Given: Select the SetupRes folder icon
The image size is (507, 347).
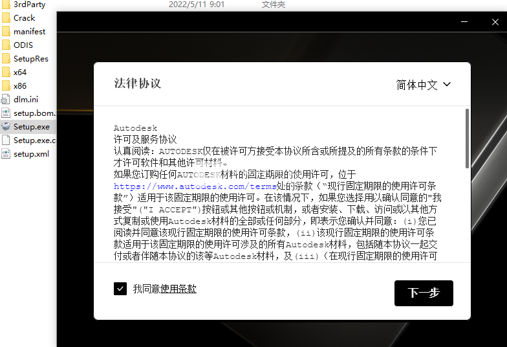Looking at the screenshot, I should [6, 58].
